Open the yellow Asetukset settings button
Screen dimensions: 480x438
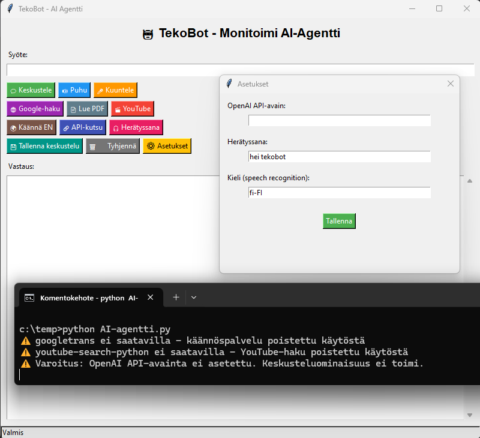(x=167, y=146)
